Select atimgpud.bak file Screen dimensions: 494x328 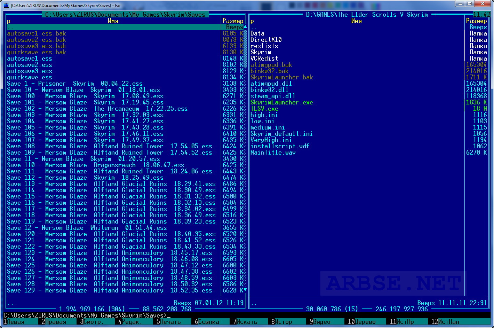coord(271,65)
